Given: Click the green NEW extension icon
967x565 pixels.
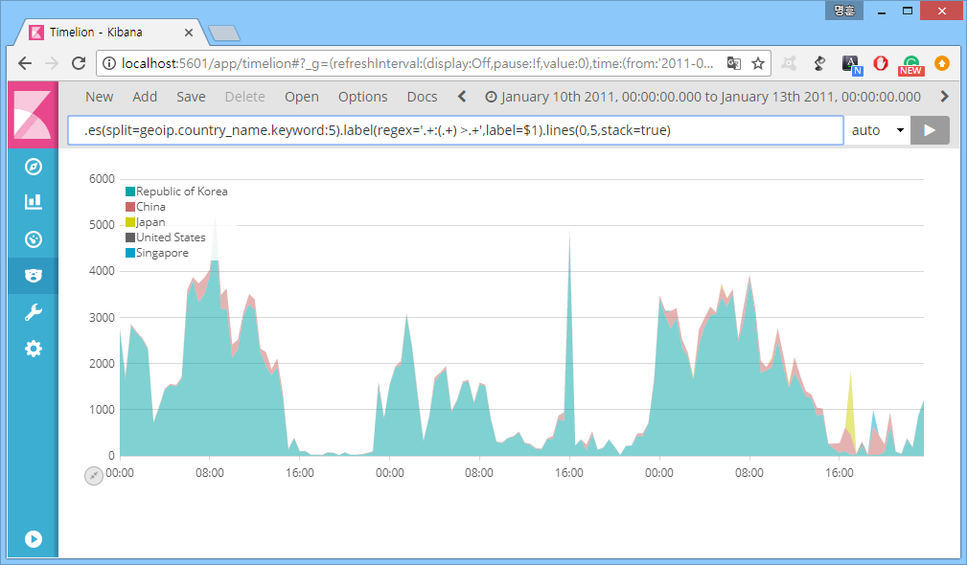Looking at the screenshot, I should tap(910, 65).
